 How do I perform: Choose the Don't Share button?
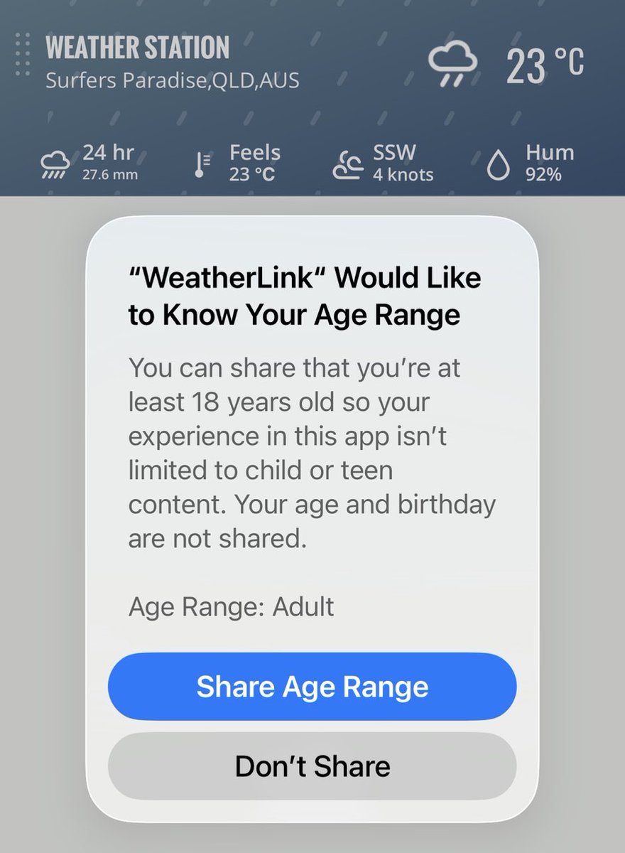(312, 766)
